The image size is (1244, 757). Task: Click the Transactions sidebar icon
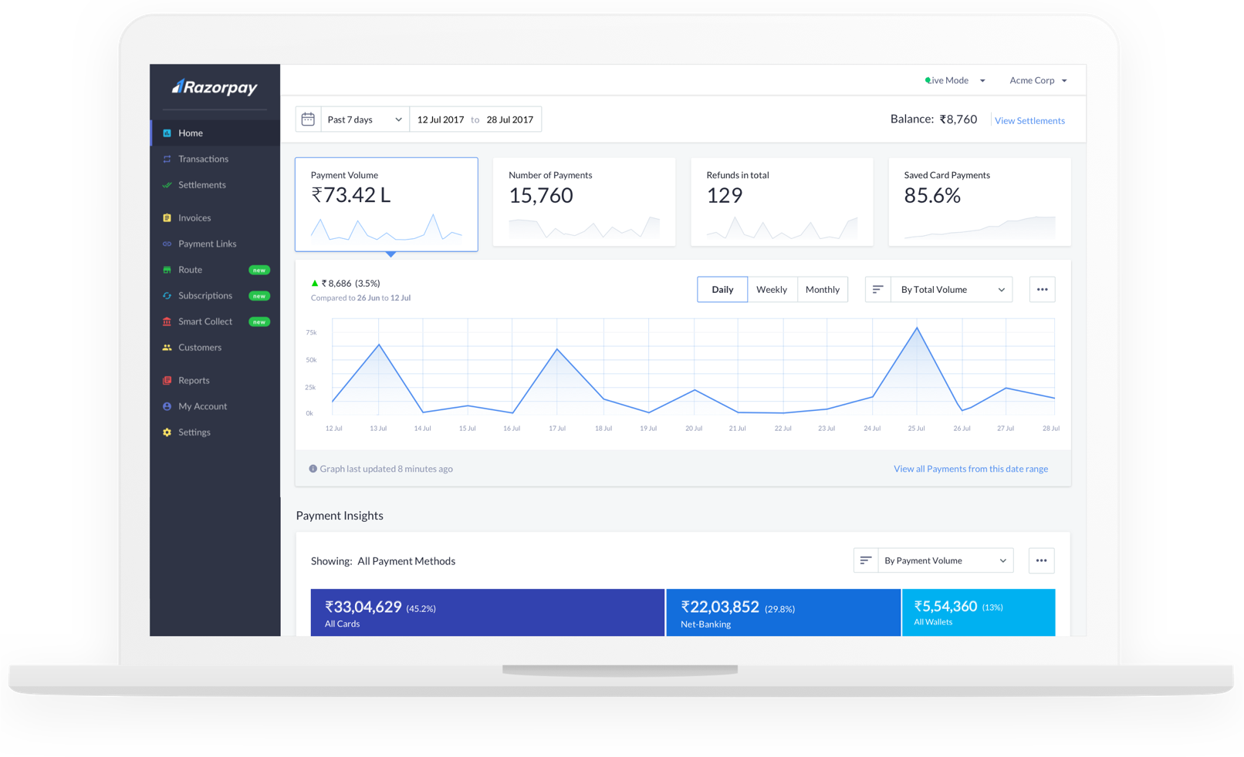coord(167,159)
